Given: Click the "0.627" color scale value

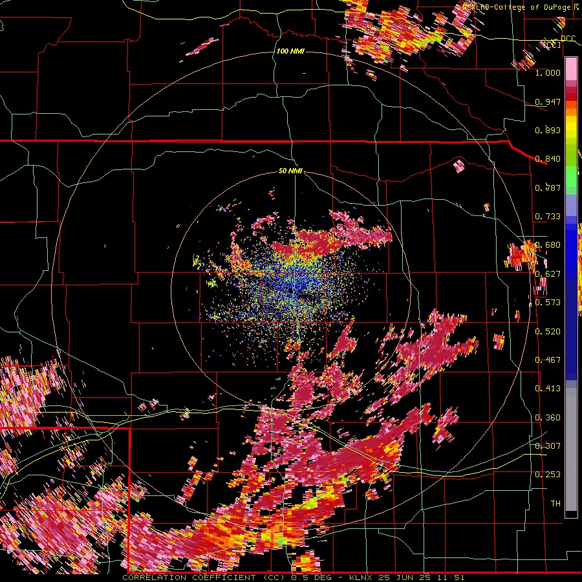Looking at the screenshot, I should (548, 274).
